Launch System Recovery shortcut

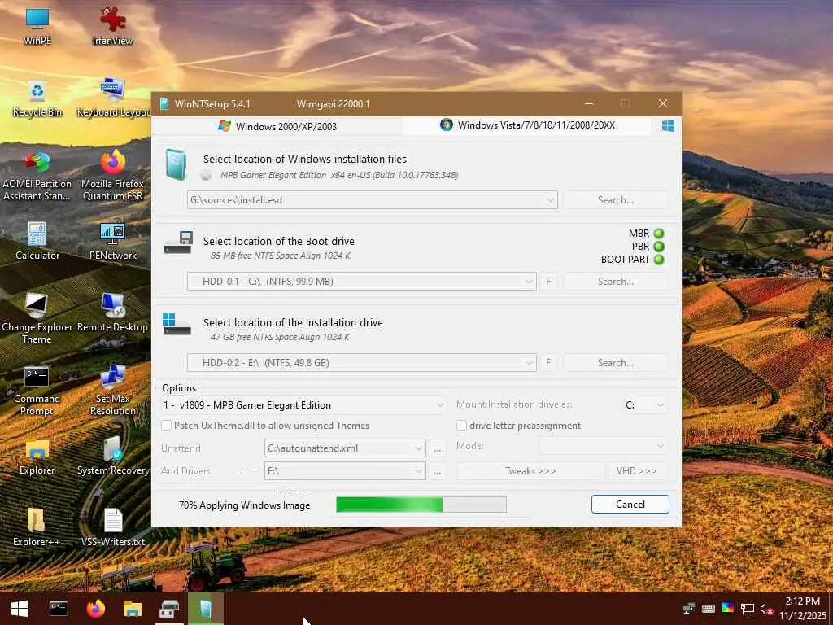pyautogui.click(x=112, y=456)
